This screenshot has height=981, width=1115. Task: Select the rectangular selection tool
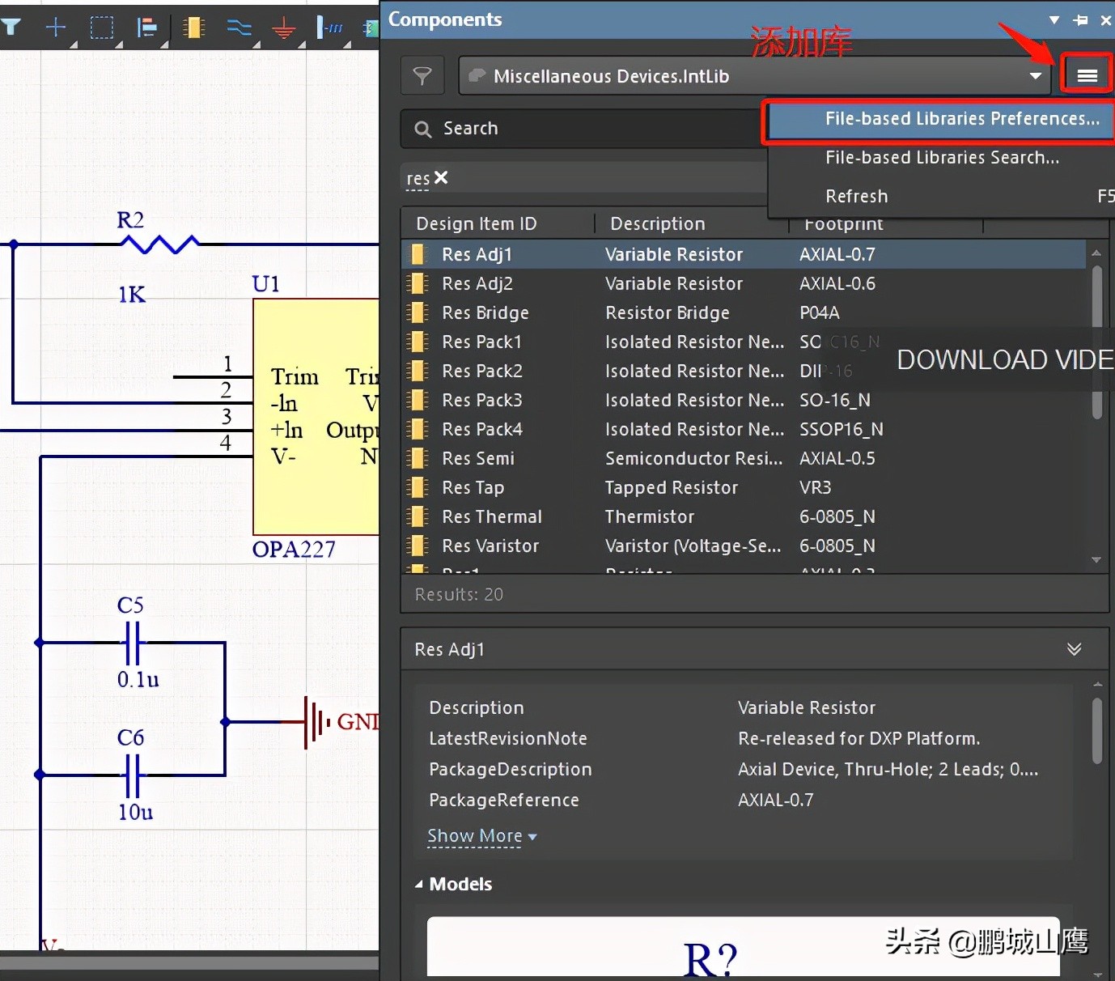[101, 28]
